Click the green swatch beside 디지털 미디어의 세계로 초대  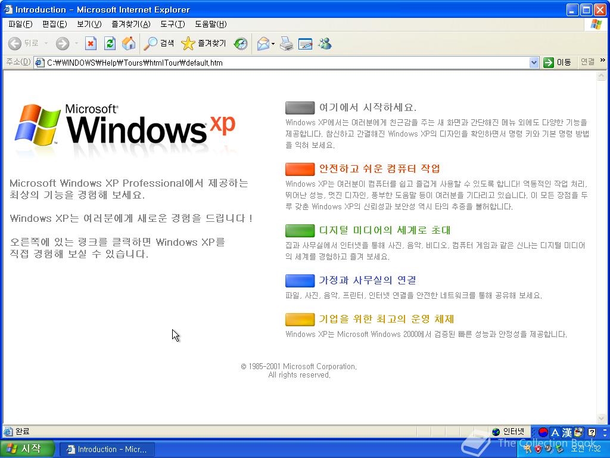300,231
